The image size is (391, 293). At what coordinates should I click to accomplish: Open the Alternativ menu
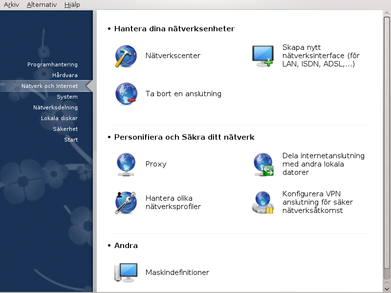[42, 4]
